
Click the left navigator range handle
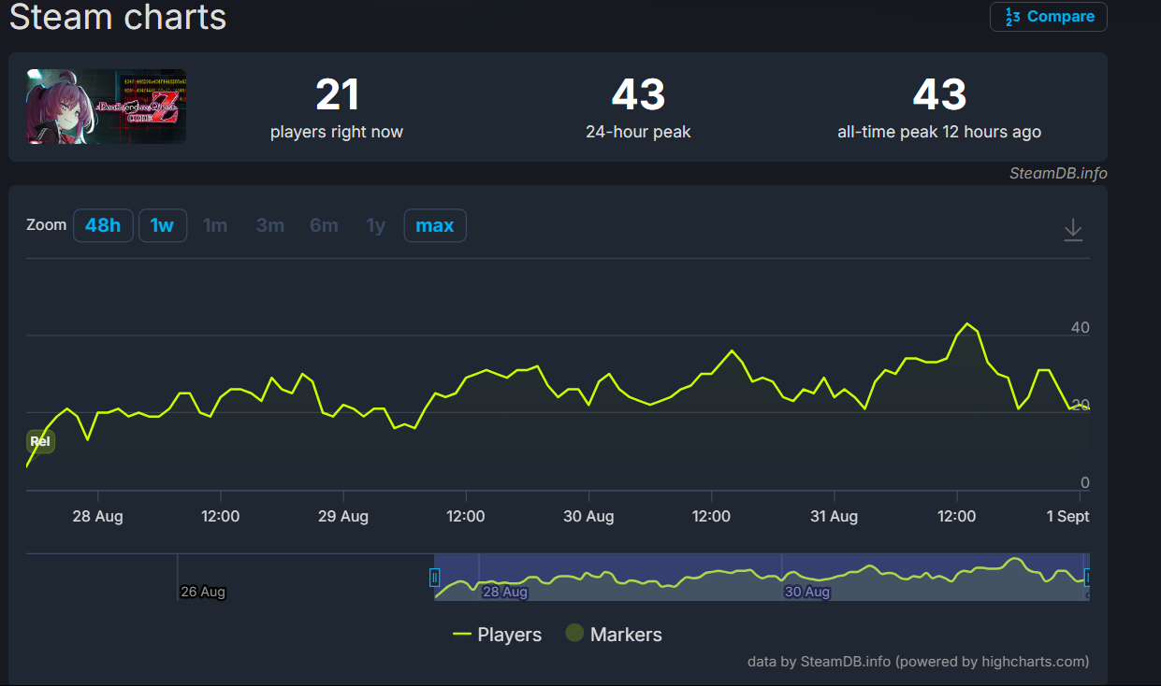pos(434,578)
